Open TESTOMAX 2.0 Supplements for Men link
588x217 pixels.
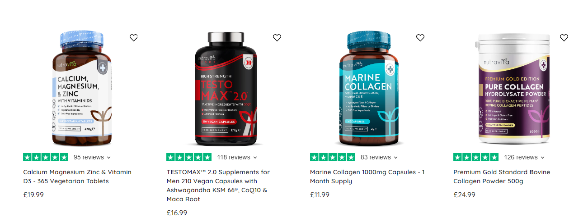click(218, 185)
